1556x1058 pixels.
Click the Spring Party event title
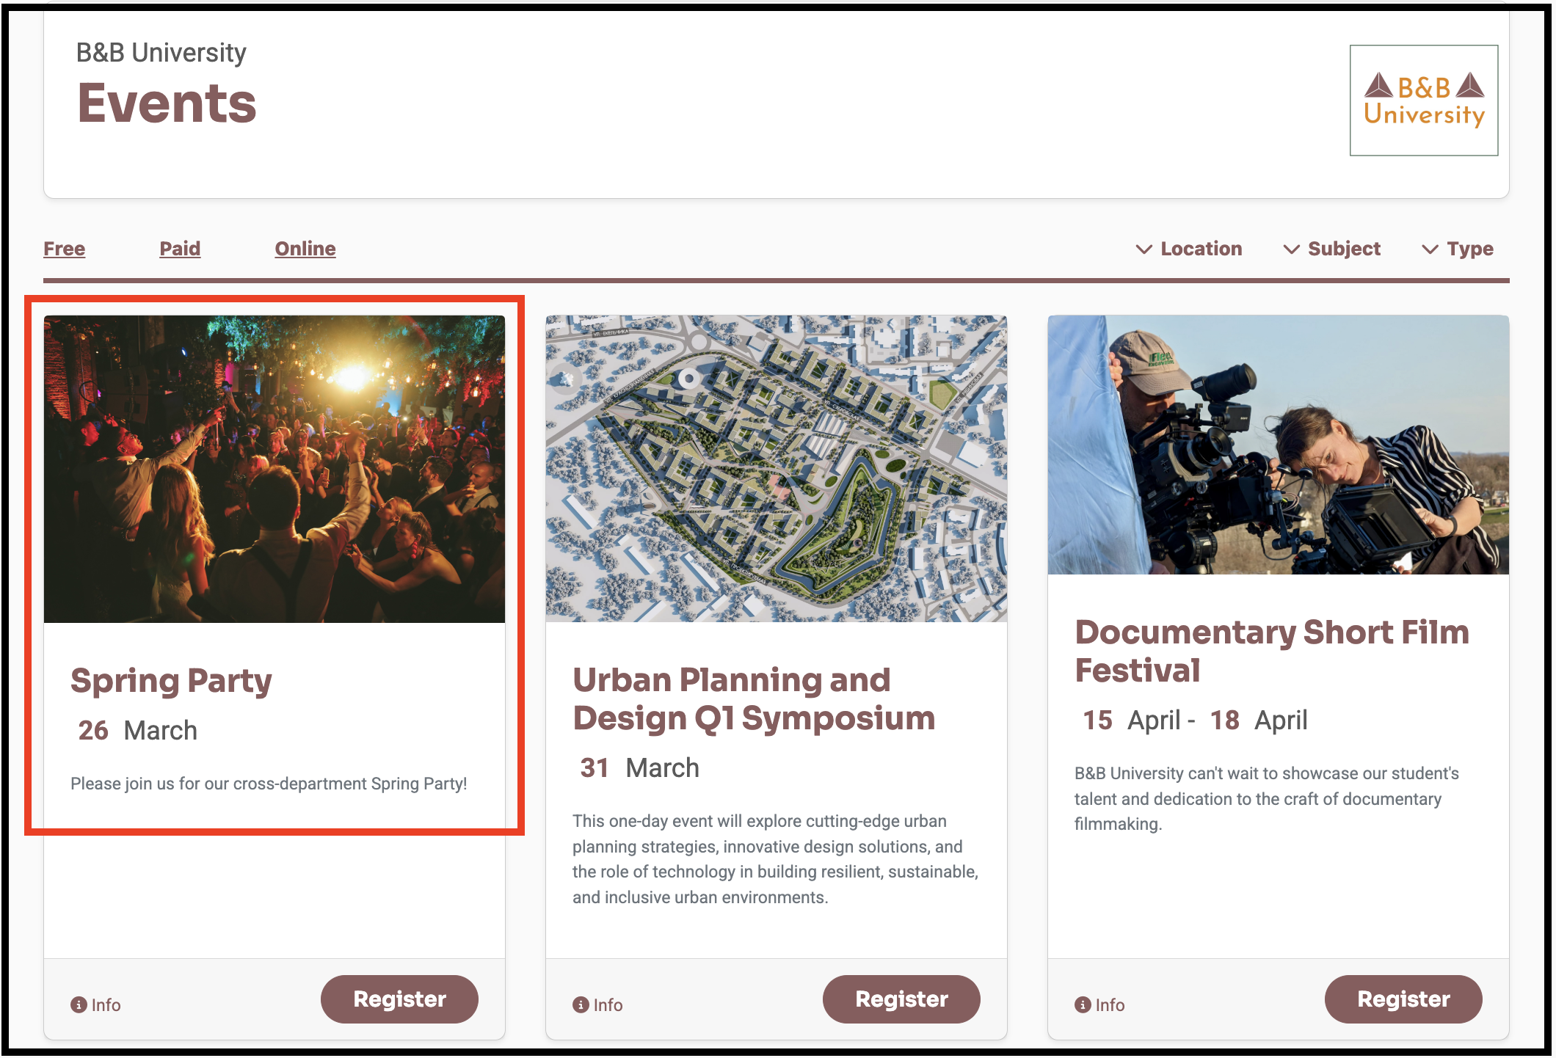coord(171,680)
